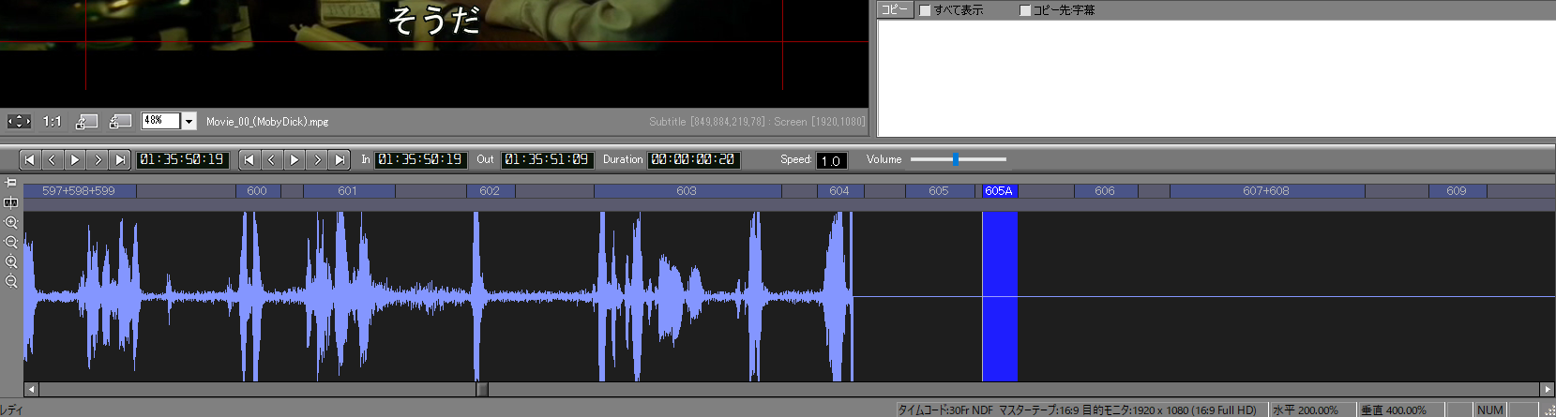Click the fit-to-window preview icon
This screenshot has width=1556, height=417.
point(19,121)
